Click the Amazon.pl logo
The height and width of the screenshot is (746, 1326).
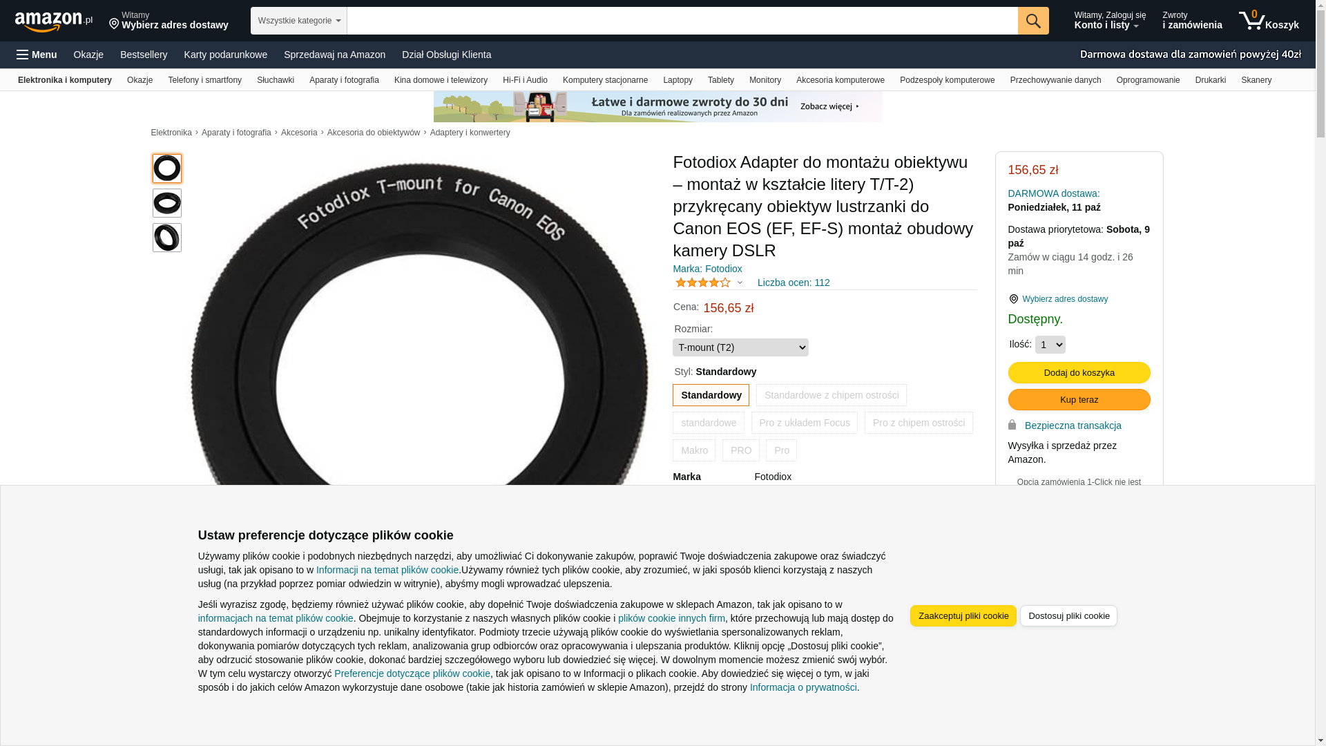pos(54,21)
